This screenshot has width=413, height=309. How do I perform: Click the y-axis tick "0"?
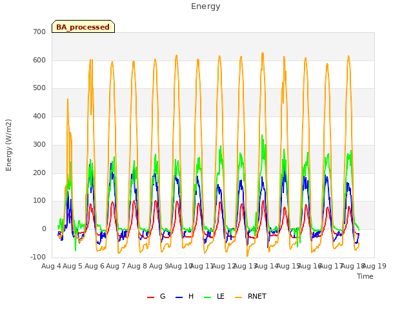click(x=44, y=229)
